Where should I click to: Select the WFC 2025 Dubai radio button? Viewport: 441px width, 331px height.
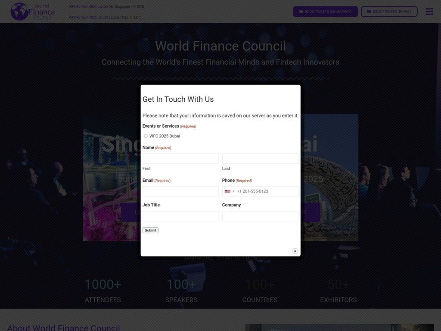[146, 136]
